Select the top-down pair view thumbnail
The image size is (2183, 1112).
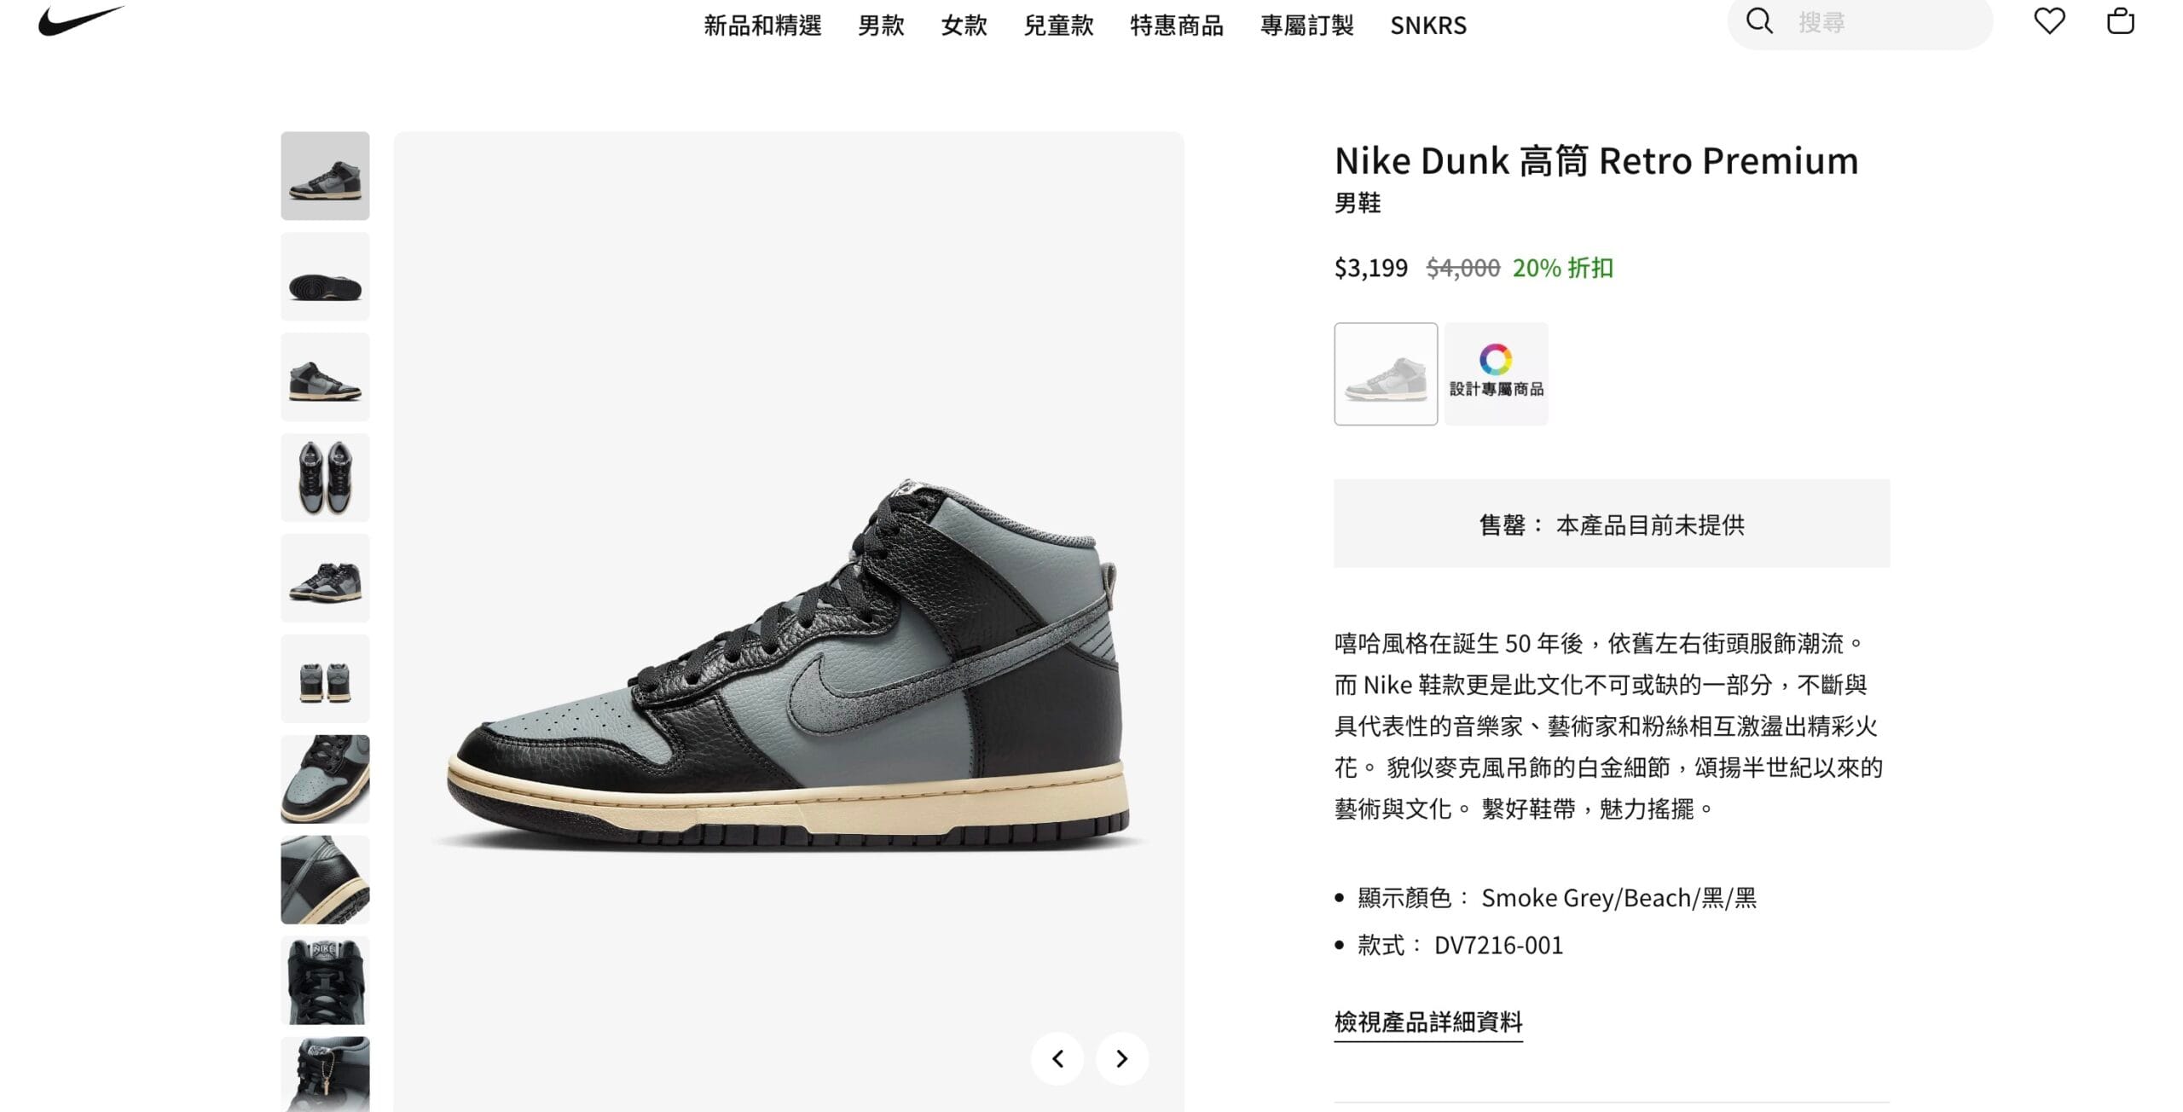(325, 478)
